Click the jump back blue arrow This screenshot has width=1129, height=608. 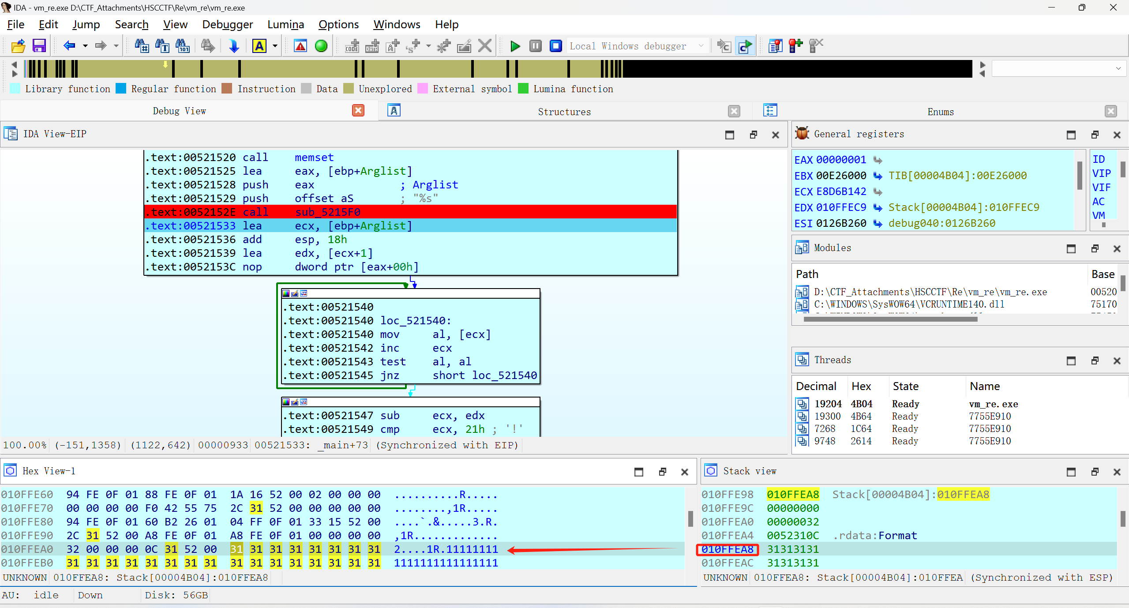pos(69,46)
